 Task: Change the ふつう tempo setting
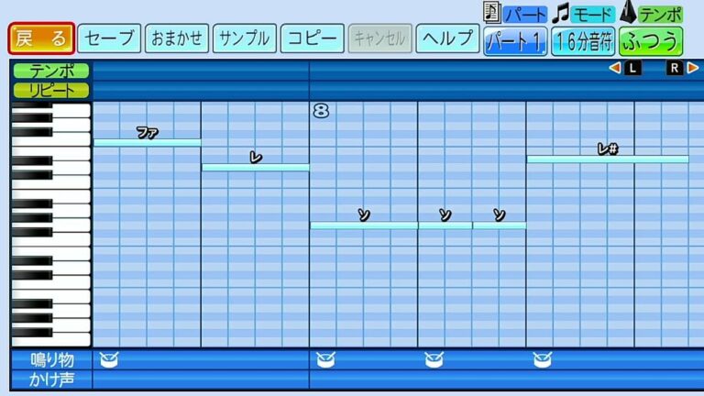[x=651, y=41]
